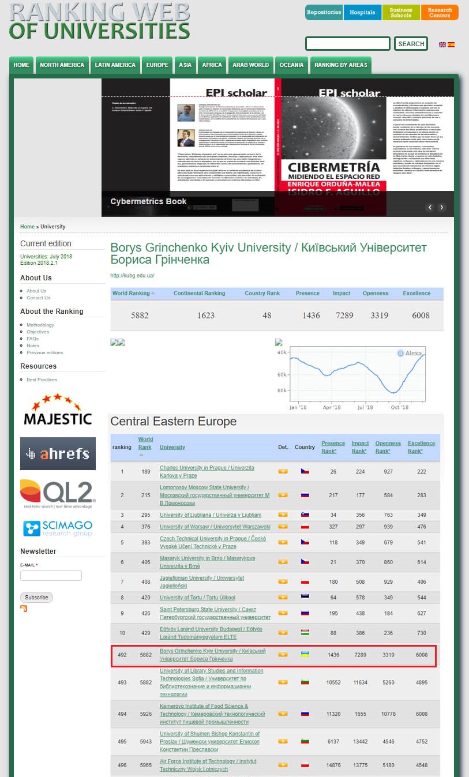Click the QL2 logo in sidebar
Viewport: 469px width, 777px height.
pyautogui.click(x=58, y=493)
